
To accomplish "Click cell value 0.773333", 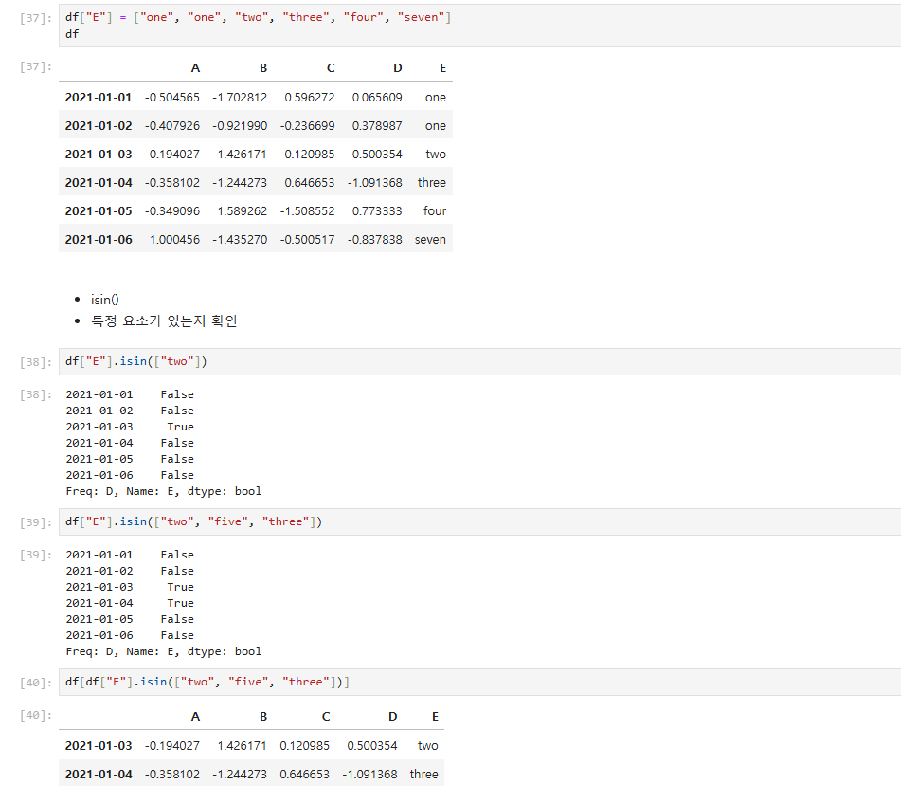I will (377, 211).
